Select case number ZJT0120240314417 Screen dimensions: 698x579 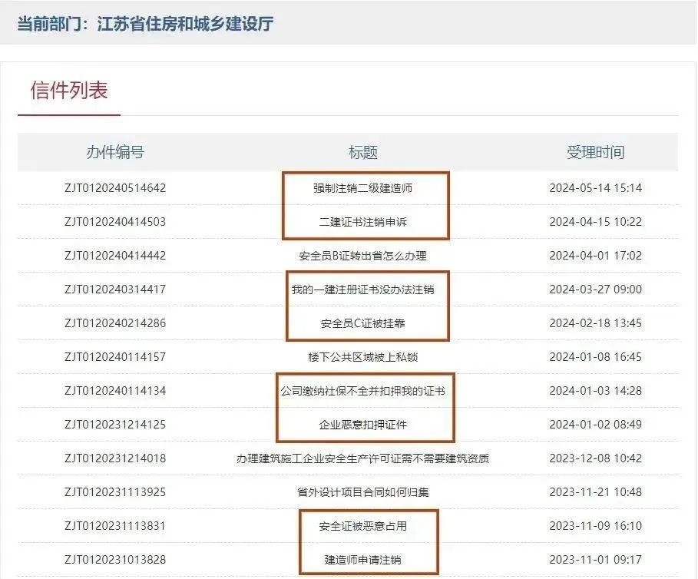click(115, 289)
